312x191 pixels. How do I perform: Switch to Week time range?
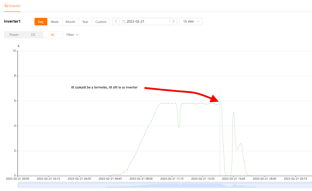tap(55, 22)
